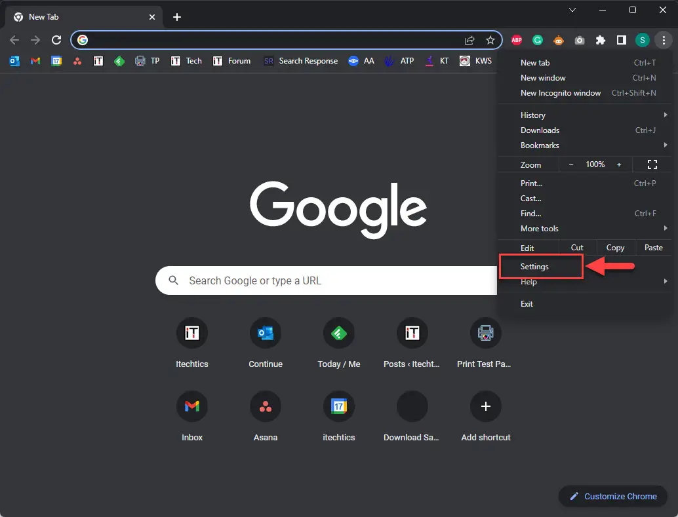The width and height of the screenshot is (678, 517).
Task: Choose Find... from the menu
Action: (585, 214)
